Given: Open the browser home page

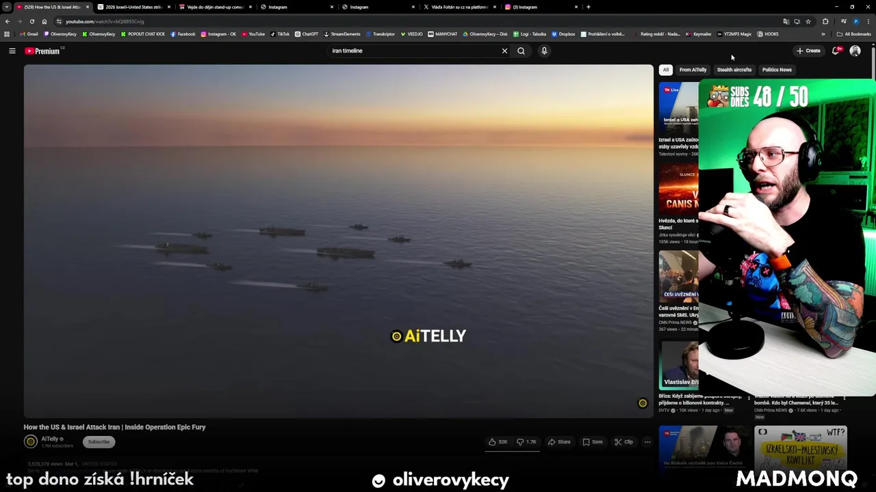Looking at the screenshot, I should [44, 21].
